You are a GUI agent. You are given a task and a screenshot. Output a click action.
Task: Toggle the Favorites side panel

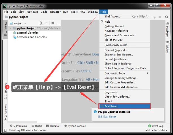pyautogui.click(x=6, y=111)
